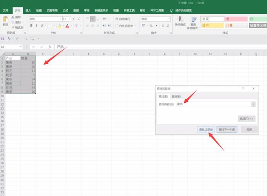Increase the cell indent
This screenshot has height=196, width=267.
[109, 25]
